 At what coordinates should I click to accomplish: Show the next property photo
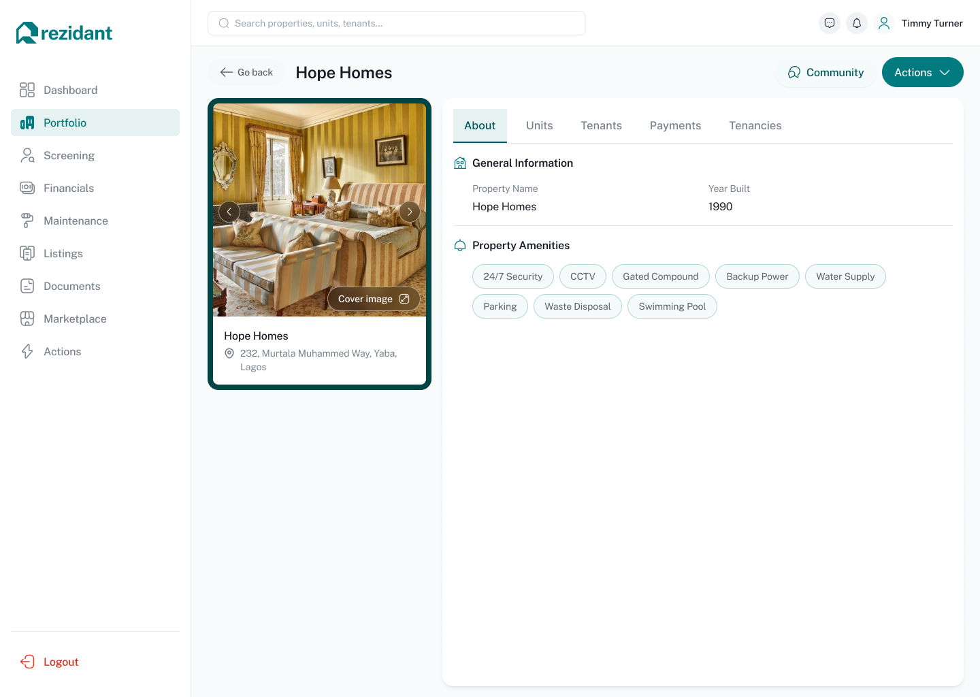pos(410,212)
